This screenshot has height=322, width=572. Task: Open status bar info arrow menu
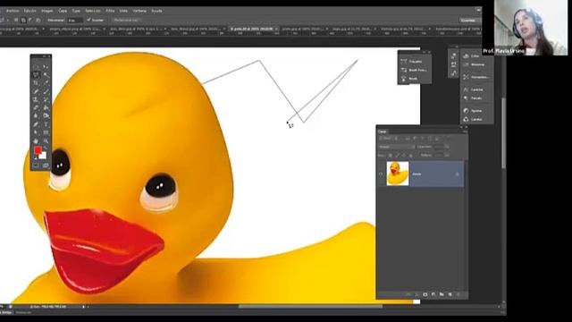(x=83, y=307)
